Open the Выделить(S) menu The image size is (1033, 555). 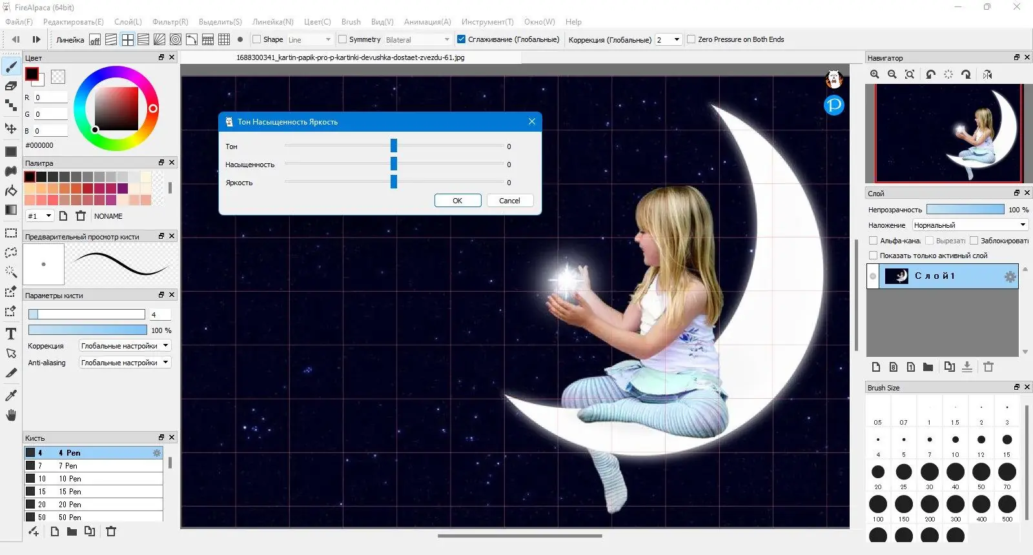click(x=220, y=22)
